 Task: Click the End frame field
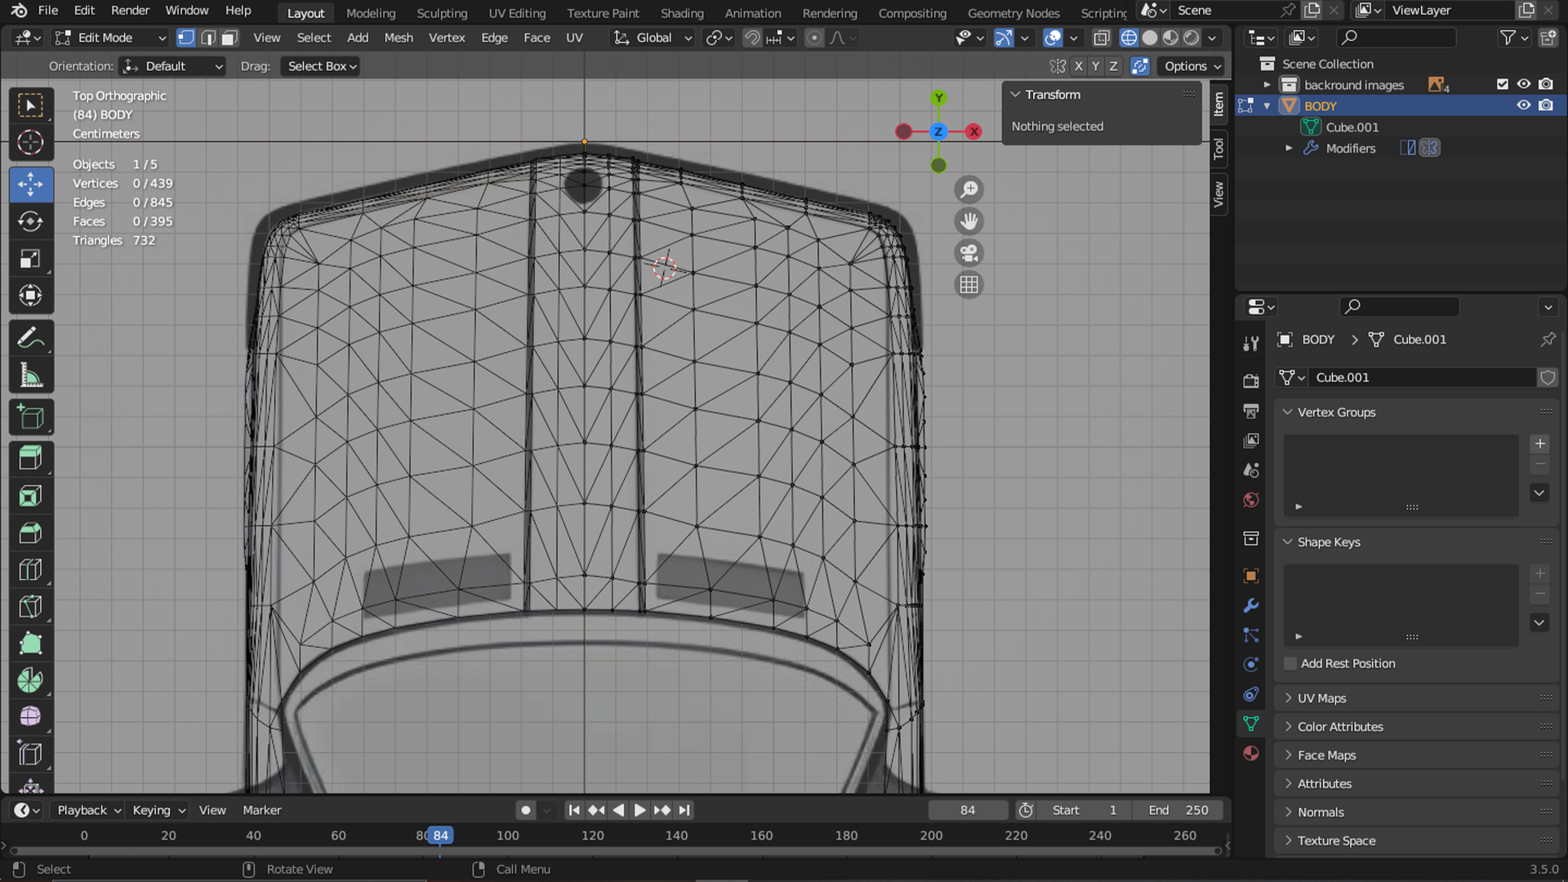coord(1178,810)
